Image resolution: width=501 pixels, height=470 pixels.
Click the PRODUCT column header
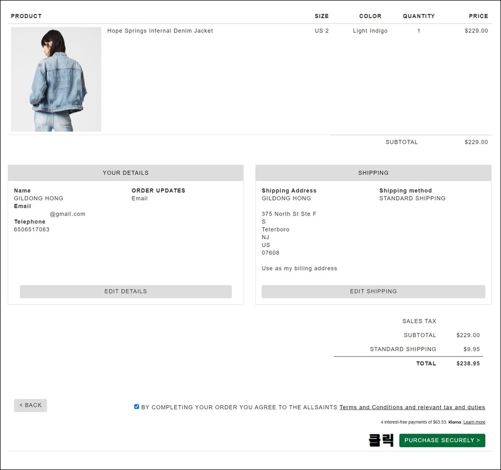(26, 16)
